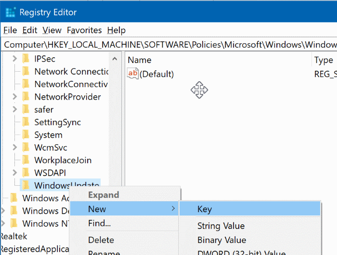Screen dimensions: 337x255
Task: Click the safer folder icon
Action: click(26, 109)
